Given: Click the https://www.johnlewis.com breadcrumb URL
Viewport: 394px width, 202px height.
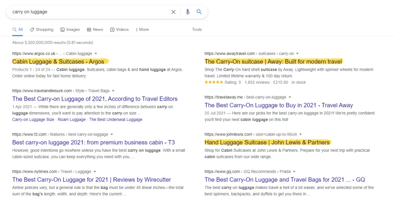Looking at the screenshot, I should click(x=228, y=134).
